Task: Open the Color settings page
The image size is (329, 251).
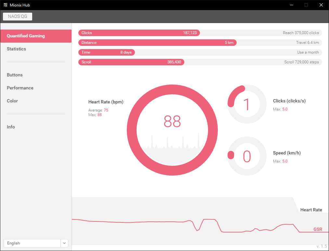Action: click(12, 101)
